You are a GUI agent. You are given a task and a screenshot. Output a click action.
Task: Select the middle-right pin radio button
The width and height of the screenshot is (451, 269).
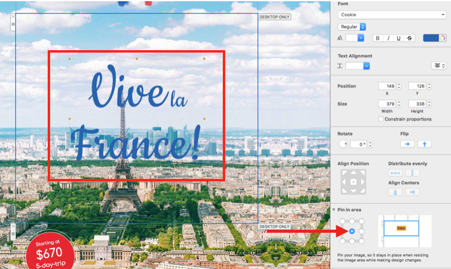point(362,232)
